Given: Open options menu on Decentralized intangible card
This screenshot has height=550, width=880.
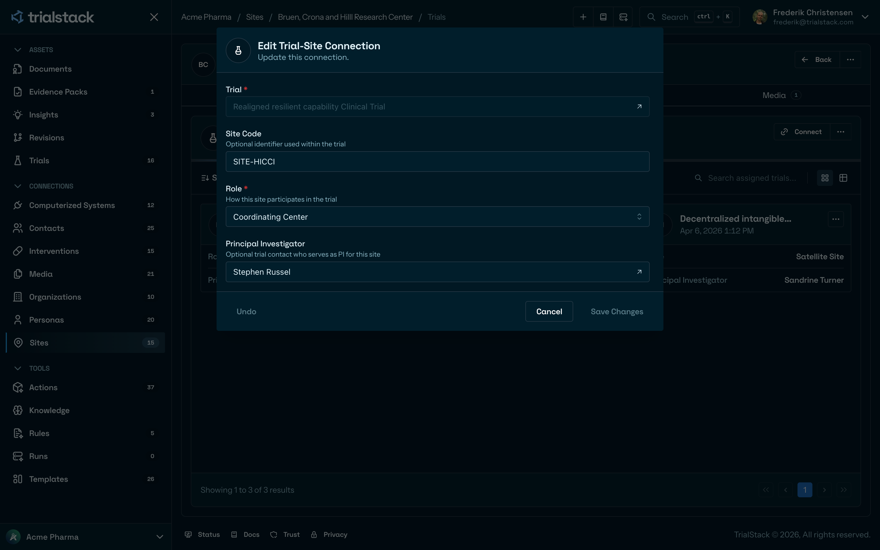Looking at the screenshot, I should tap(836, 219).
